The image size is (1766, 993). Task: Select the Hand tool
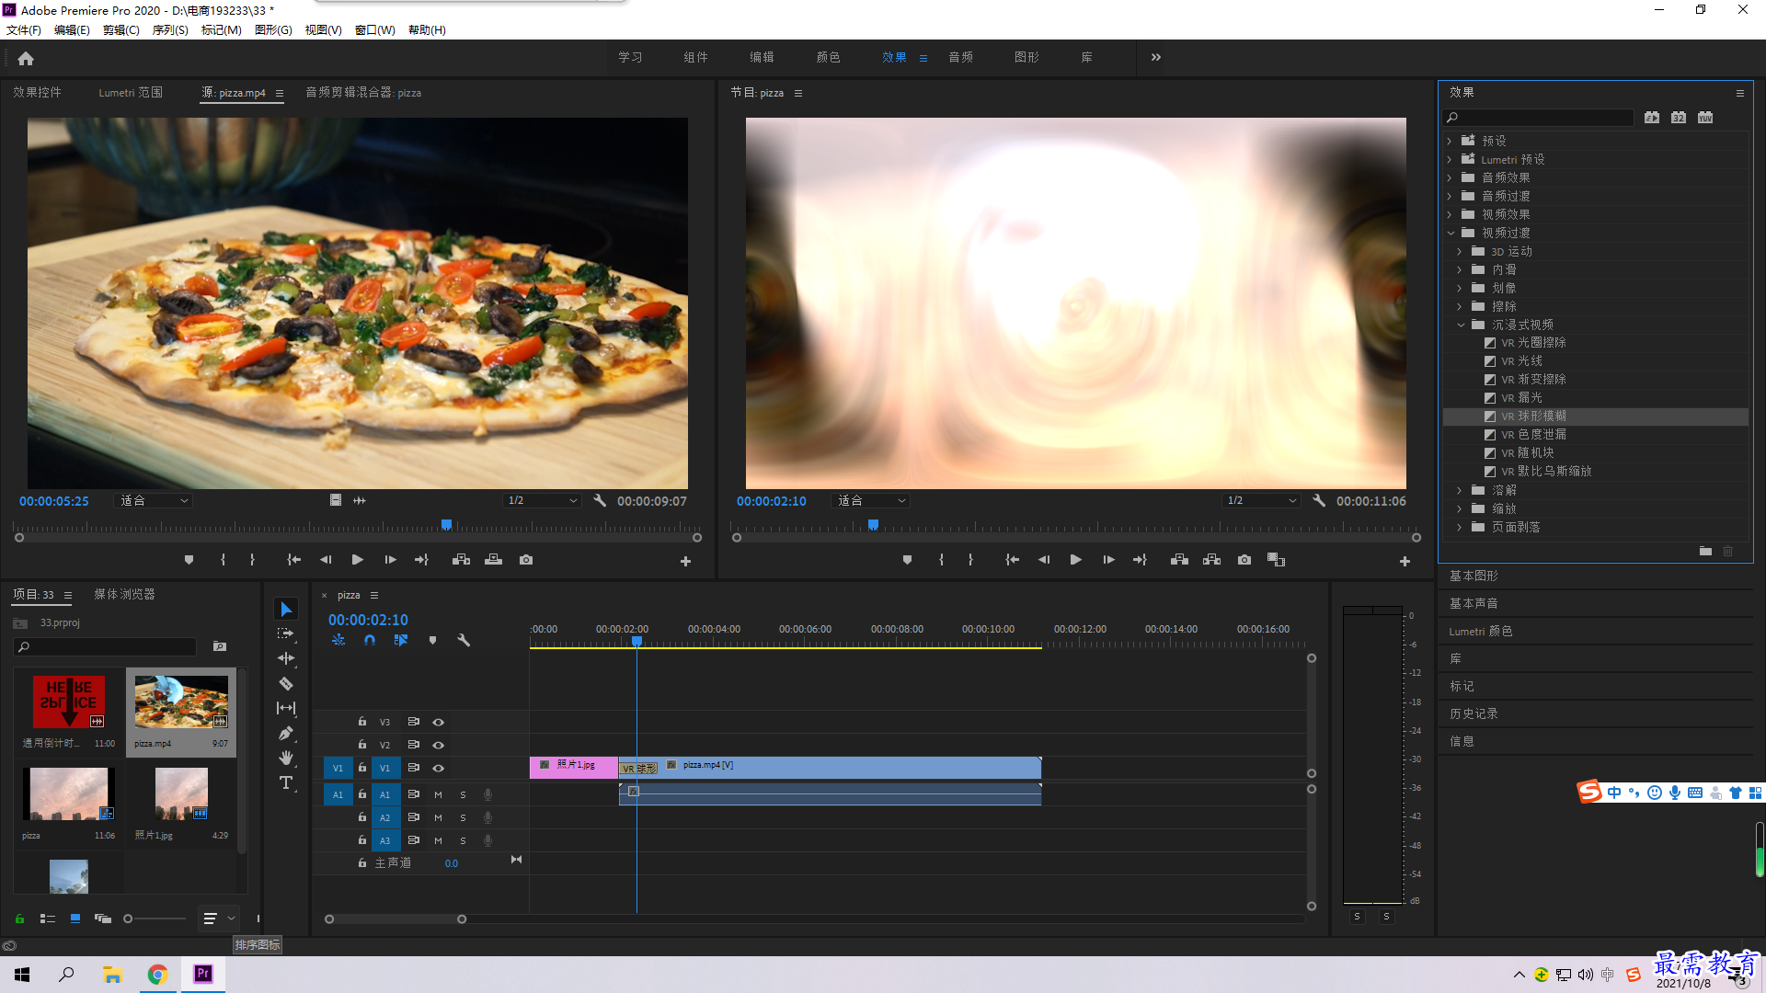286,758
